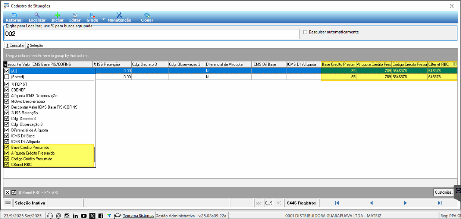The height and width of the screenshot is (219, 461).
Task: Click the search field containing 002
Action: tap(152, 34)
